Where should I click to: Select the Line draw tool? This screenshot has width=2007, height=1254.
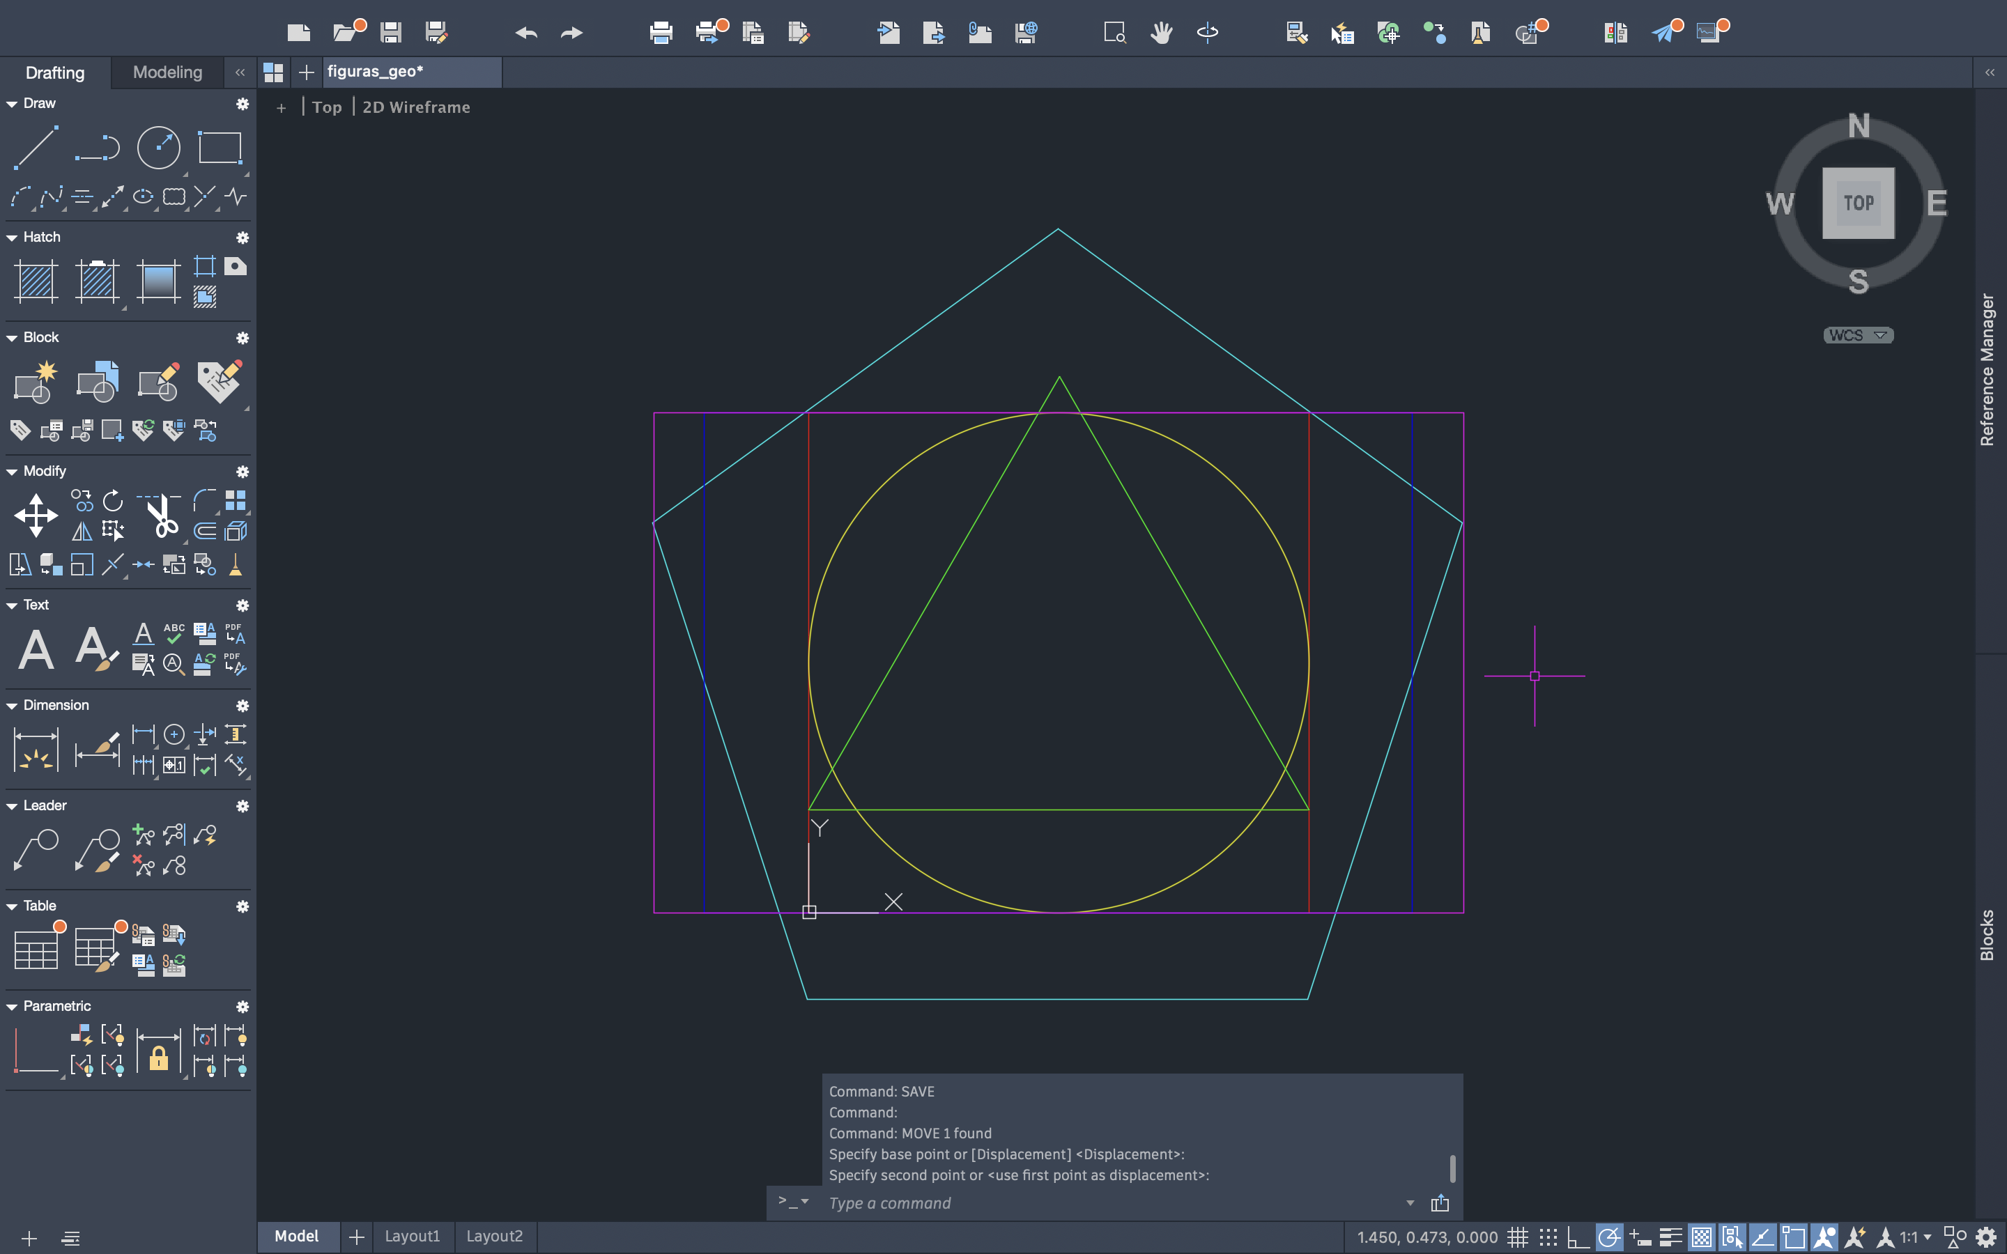(36, 148)
